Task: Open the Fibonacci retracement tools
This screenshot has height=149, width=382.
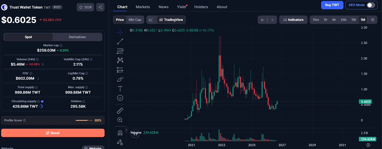Action: [120, 51]
